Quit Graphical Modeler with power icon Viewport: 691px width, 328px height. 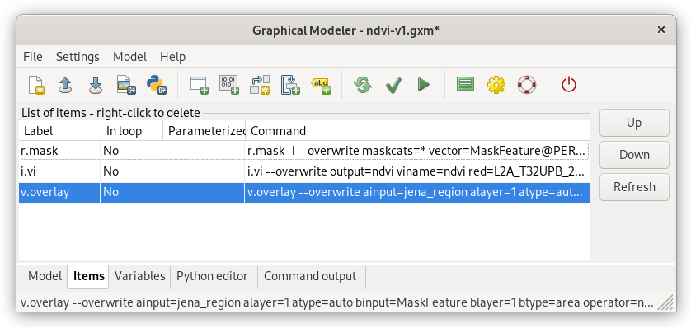click(x=569, y=85)
